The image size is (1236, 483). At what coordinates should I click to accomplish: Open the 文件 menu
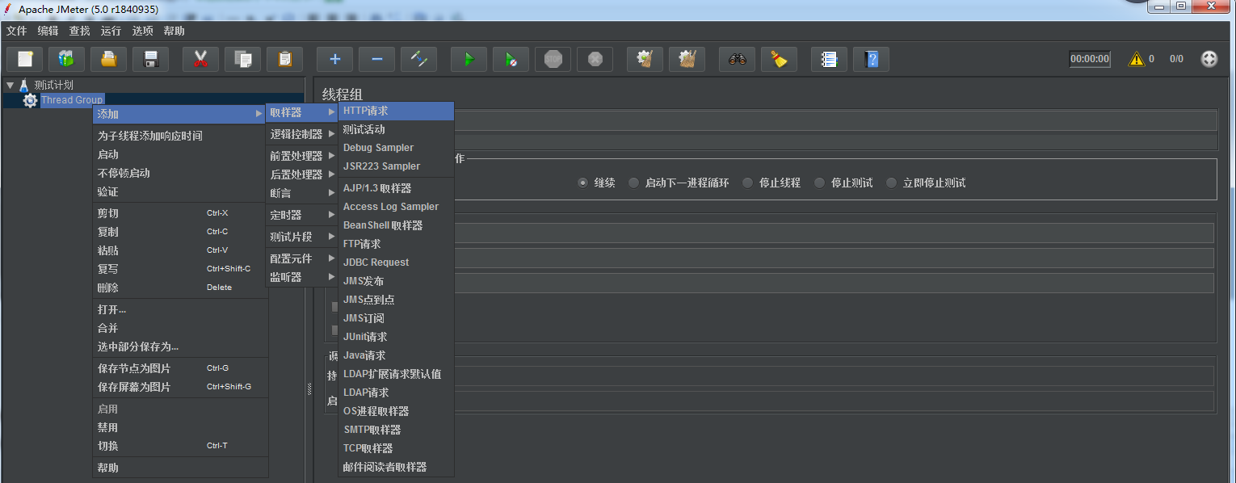click(16, 31)
